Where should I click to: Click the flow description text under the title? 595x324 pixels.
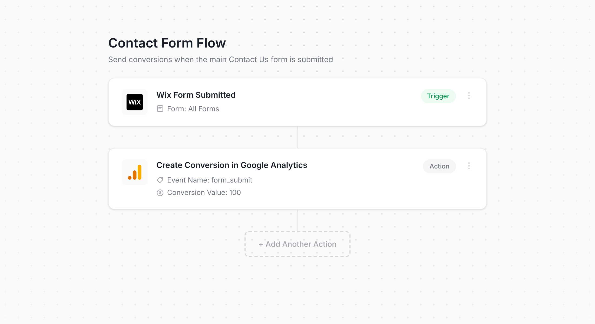[x=220, y=59]
